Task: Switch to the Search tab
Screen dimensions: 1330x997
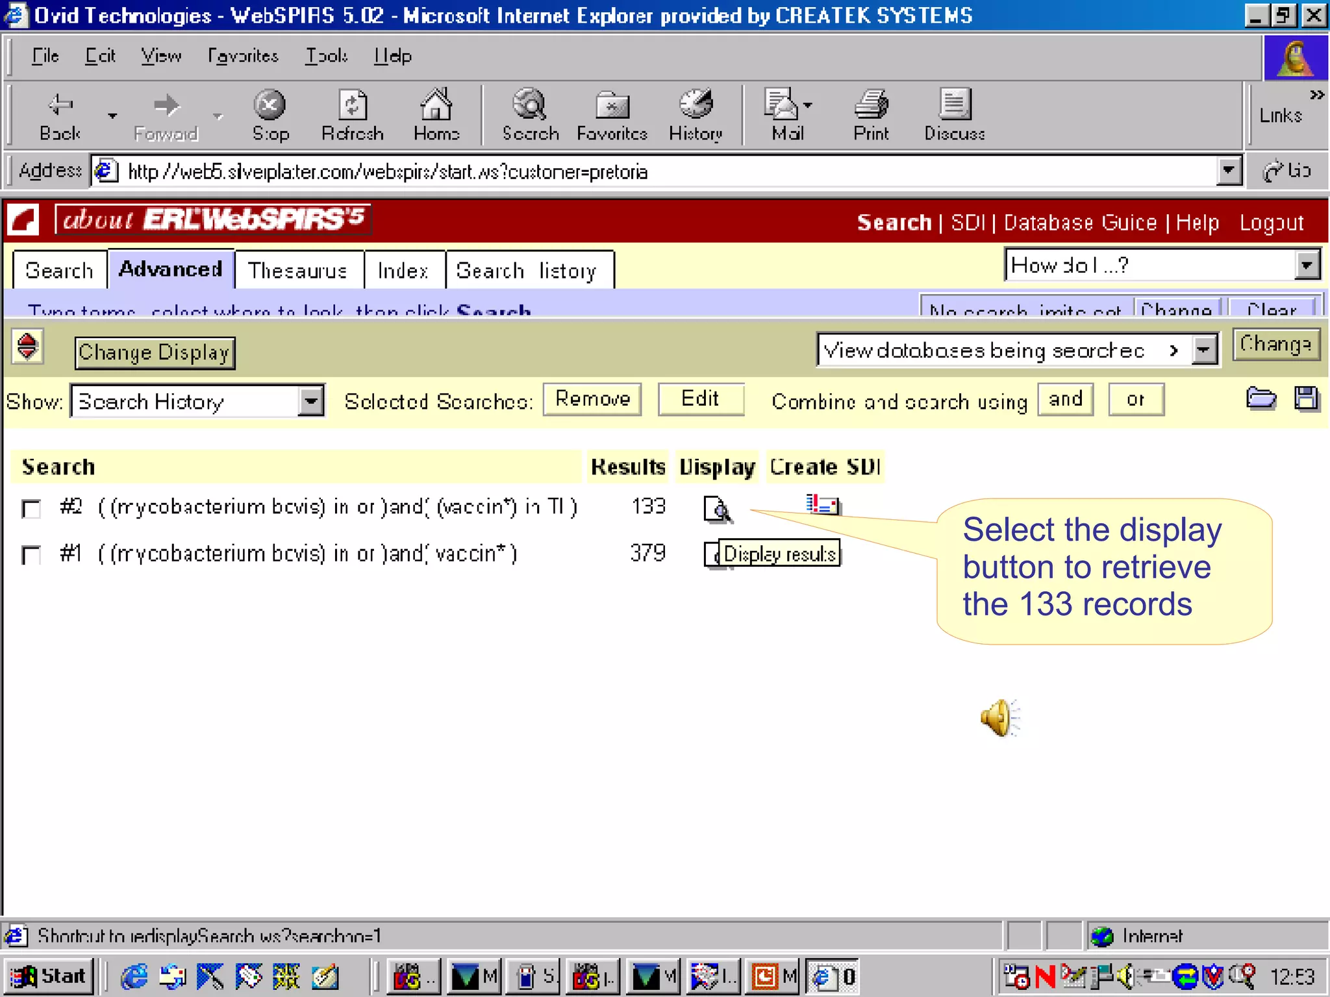Action: [x=59, y=270]
